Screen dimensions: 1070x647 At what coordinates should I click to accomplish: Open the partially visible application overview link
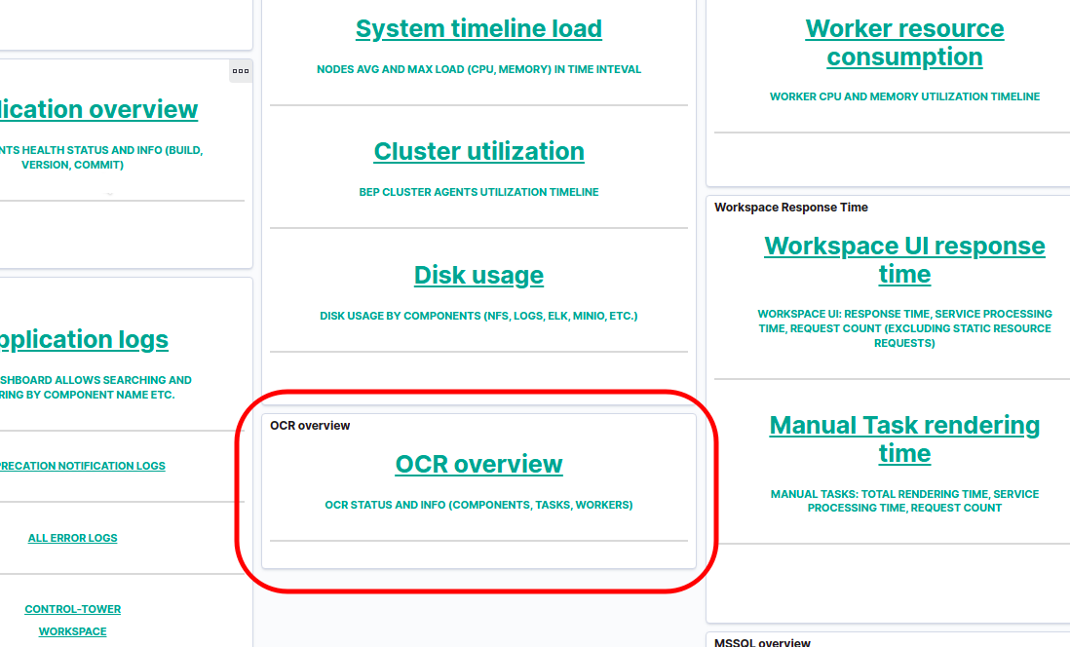pyautogui.click(x=99, y=109)
